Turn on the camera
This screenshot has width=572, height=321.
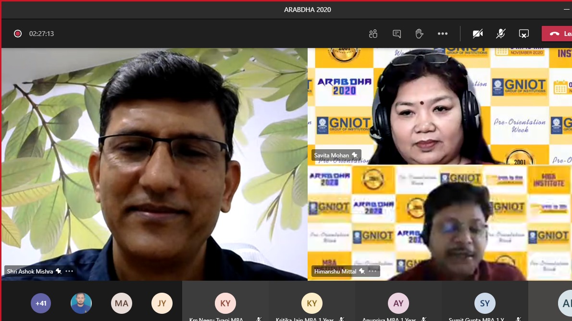point(477,34)
